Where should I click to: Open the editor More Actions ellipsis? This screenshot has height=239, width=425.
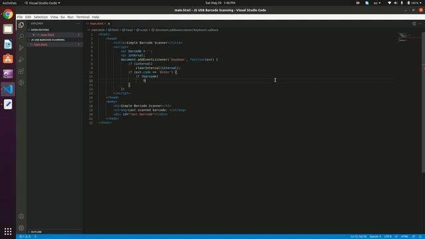click(x=420, y=24)
